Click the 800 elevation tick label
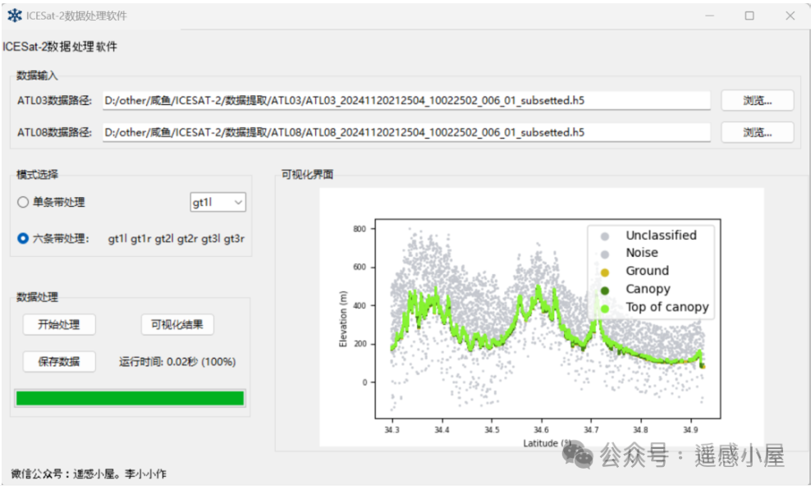This screenshot has width=811, height=490. point(360,229)
